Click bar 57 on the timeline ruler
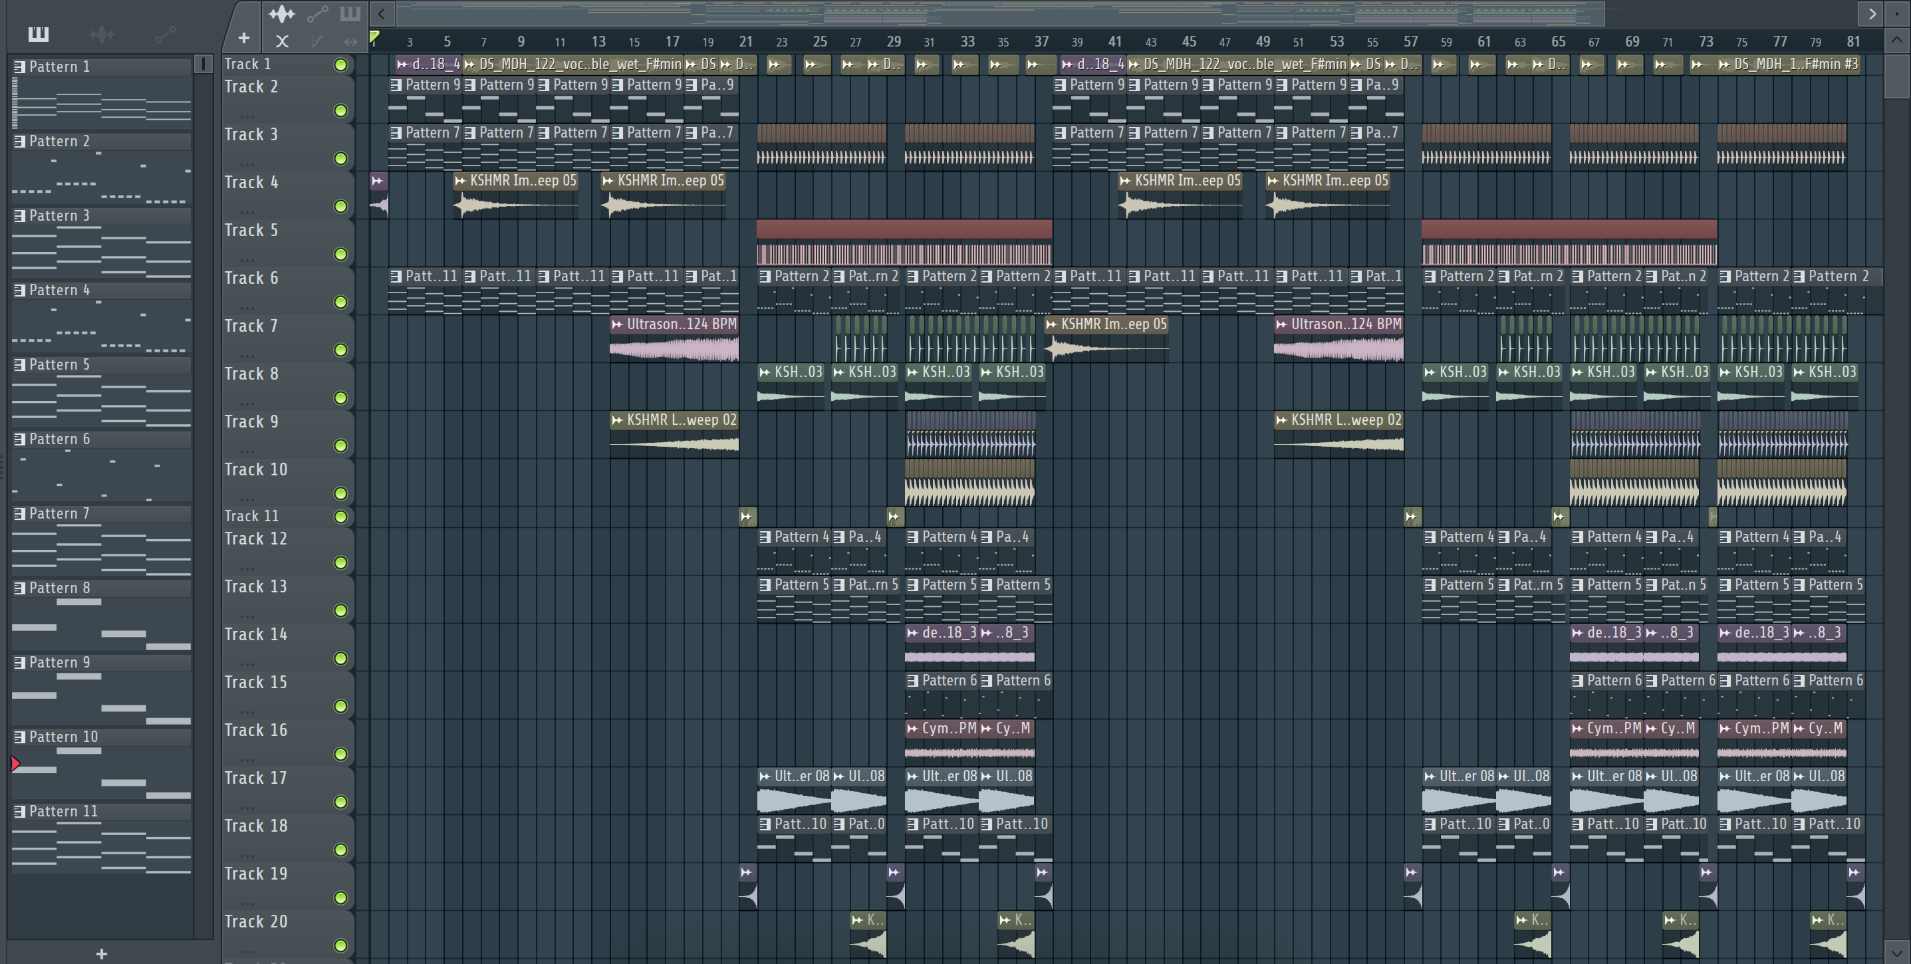The height and width of the screenshot is (964, 1911). 1410,41
